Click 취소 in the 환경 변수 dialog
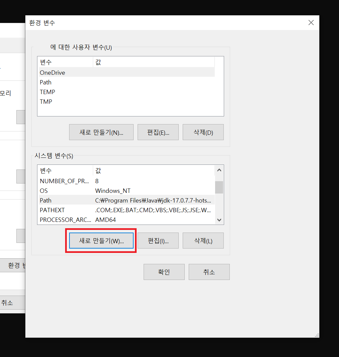The height and width of the screenshot is (357, 339). tap(209, 272)
